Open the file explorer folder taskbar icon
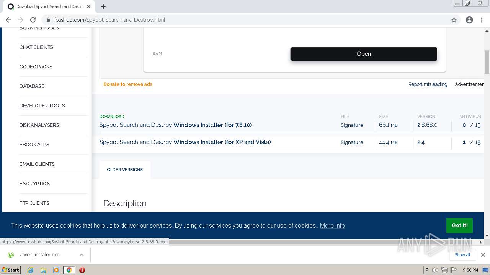Viewport: 490px width, 275px height. coord(43,270)
